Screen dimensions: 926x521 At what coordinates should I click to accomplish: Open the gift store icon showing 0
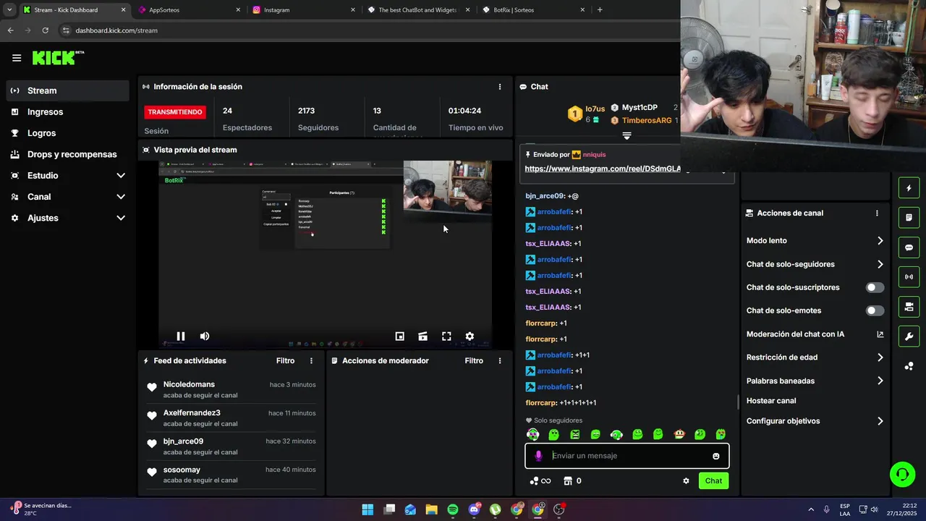click(x=572, y=480)
